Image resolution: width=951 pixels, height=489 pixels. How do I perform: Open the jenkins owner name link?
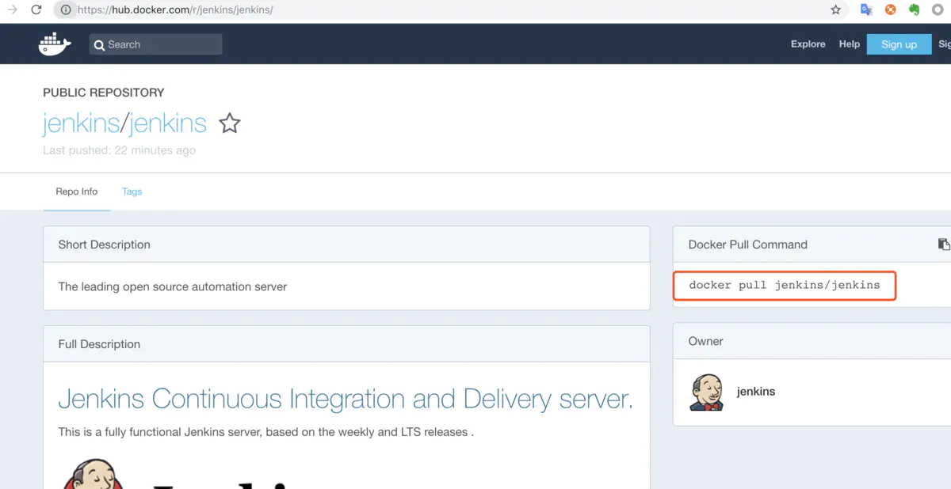click(x=756, y=392)
